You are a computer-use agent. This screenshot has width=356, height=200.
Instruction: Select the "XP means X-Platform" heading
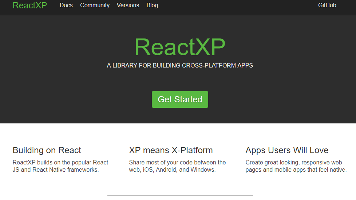click(x=171, y=150)
